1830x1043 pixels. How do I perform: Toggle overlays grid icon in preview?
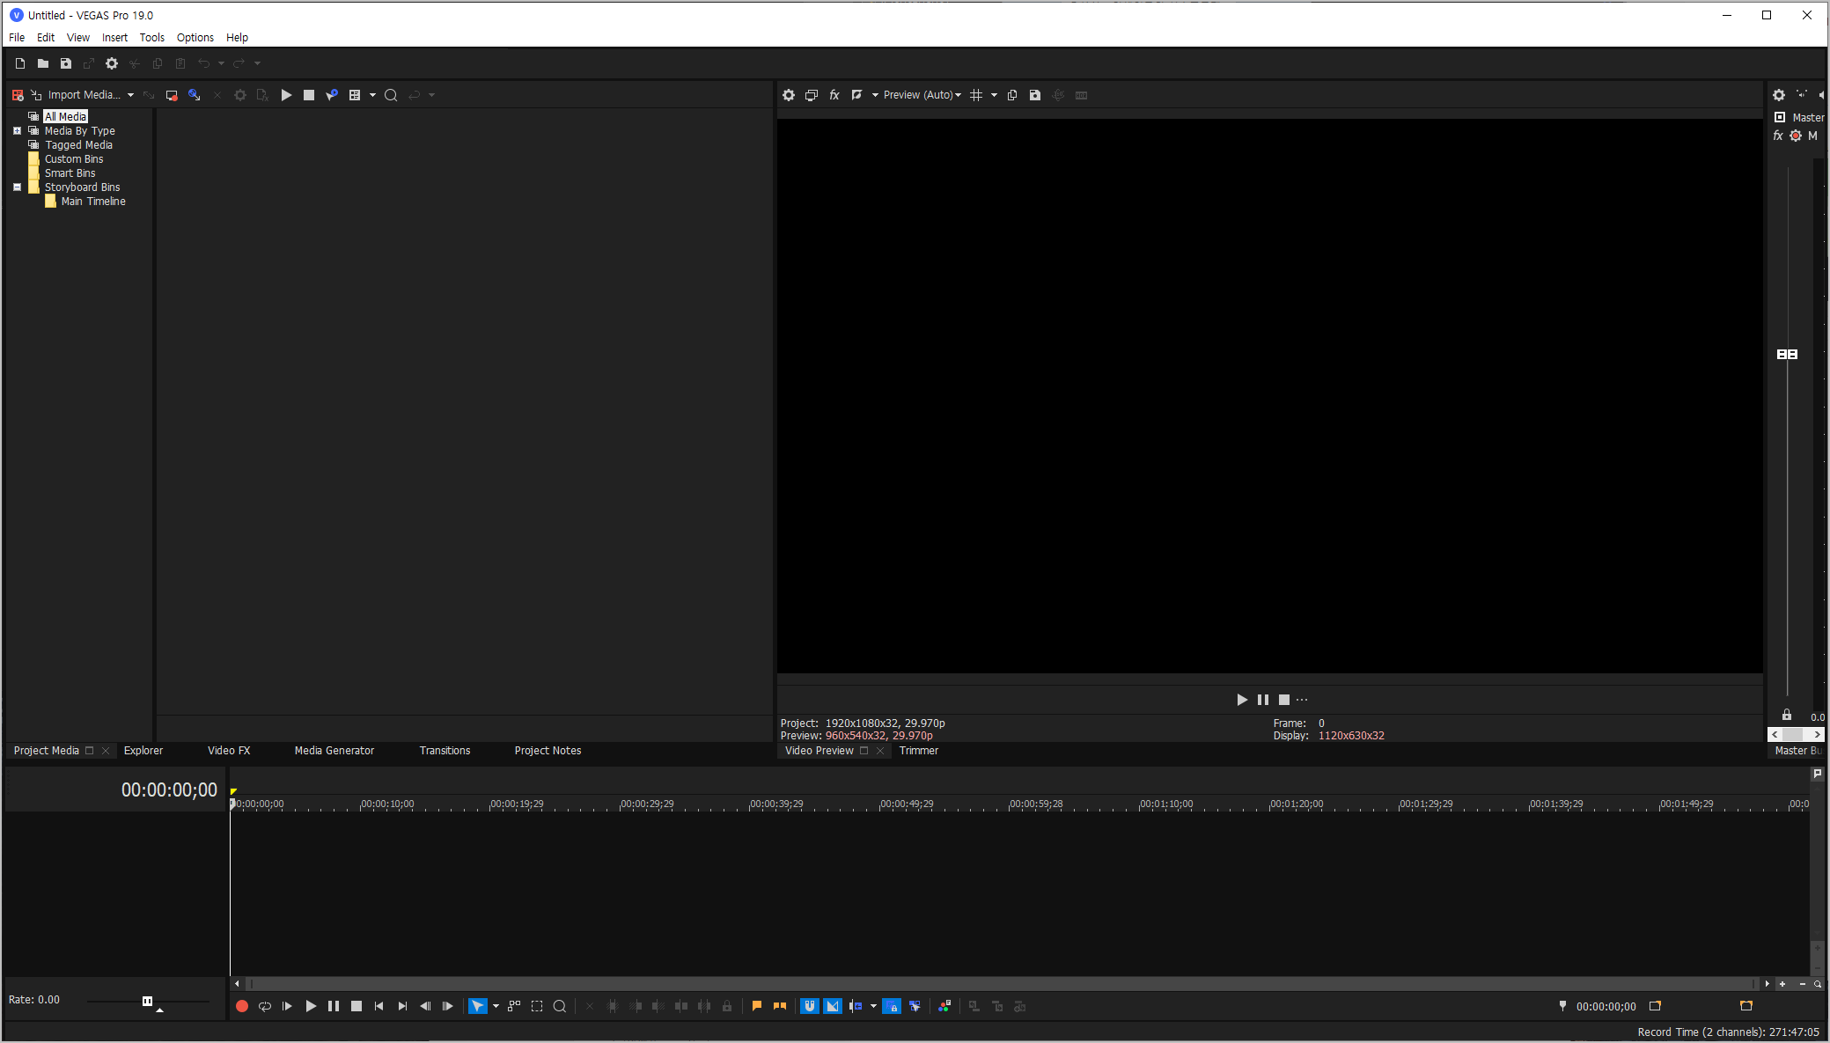click(976, 95)
